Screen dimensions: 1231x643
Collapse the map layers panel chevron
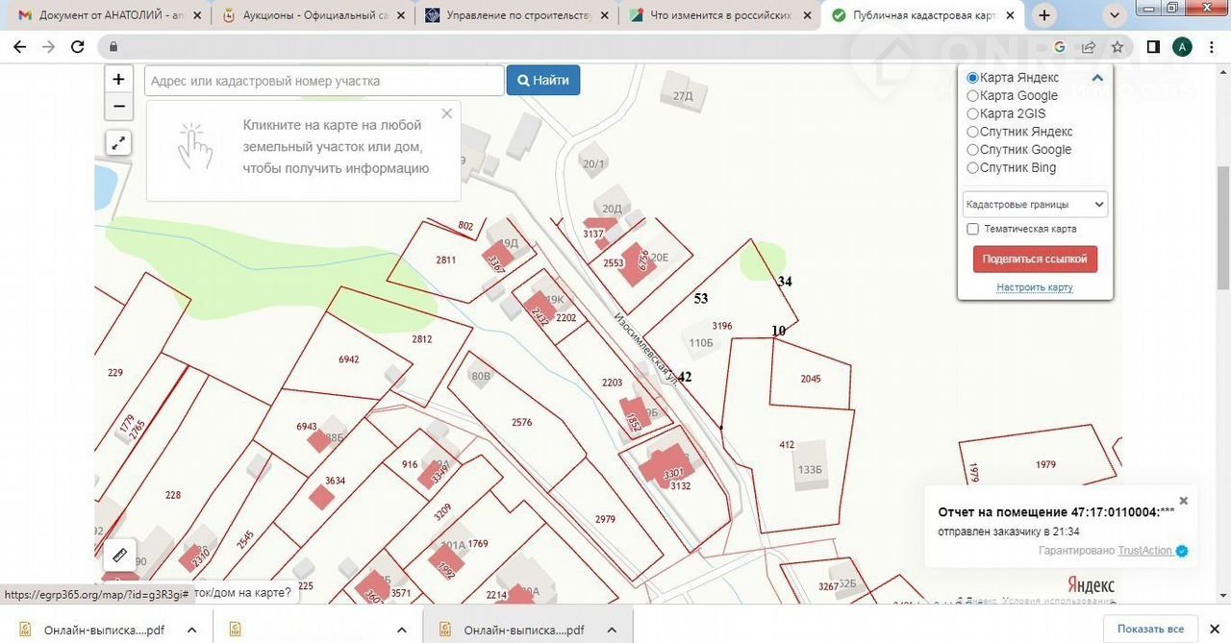coord(1097,78)
